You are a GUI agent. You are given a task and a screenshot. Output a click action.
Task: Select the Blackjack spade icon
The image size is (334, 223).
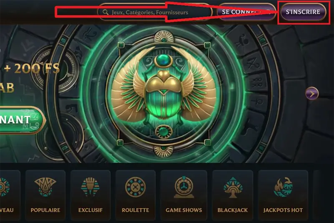pyautogui.click(x=233, y=187)
